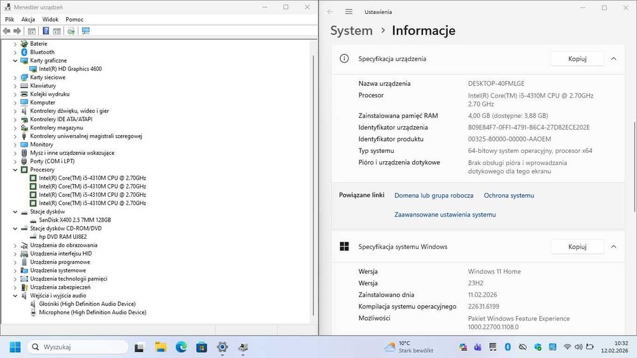
Task: Expand the Monitory category
Action: pos(15,145)
